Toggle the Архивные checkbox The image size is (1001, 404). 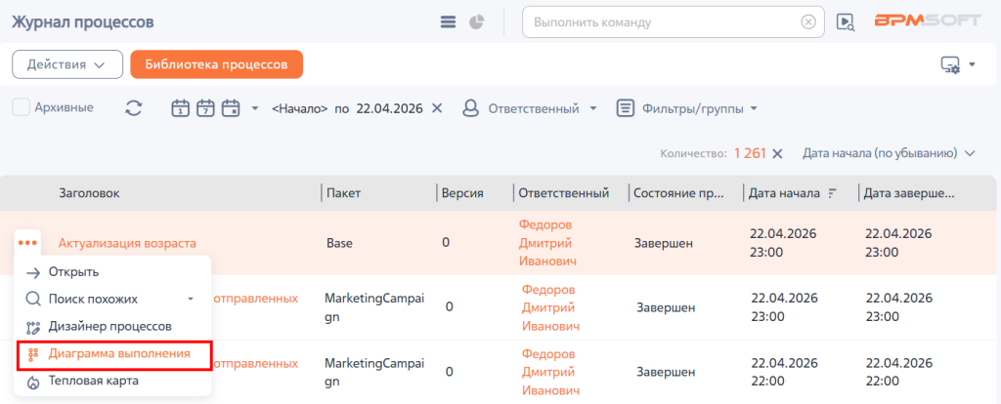coord(22,107)
